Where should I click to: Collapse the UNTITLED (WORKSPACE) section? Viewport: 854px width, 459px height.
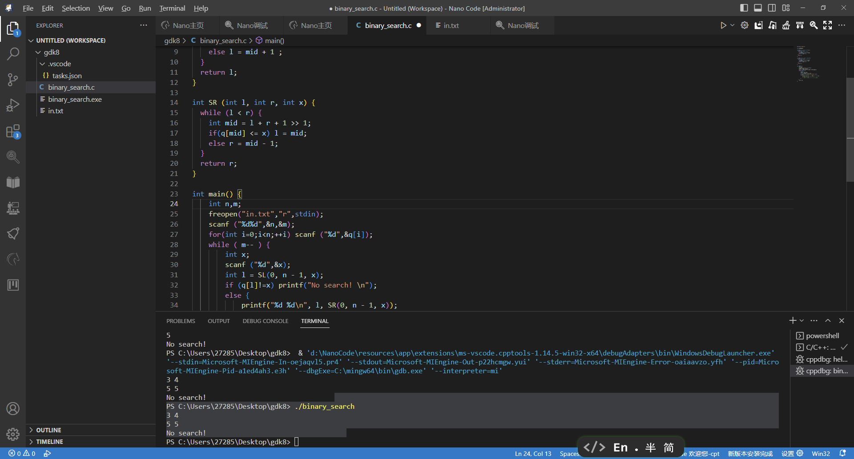click(91, 40)
